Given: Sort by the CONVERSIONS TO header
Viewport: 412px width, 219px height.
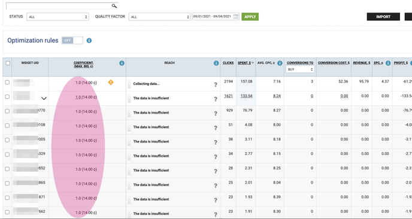Looking at the screenshot, I should pos(300,63).
